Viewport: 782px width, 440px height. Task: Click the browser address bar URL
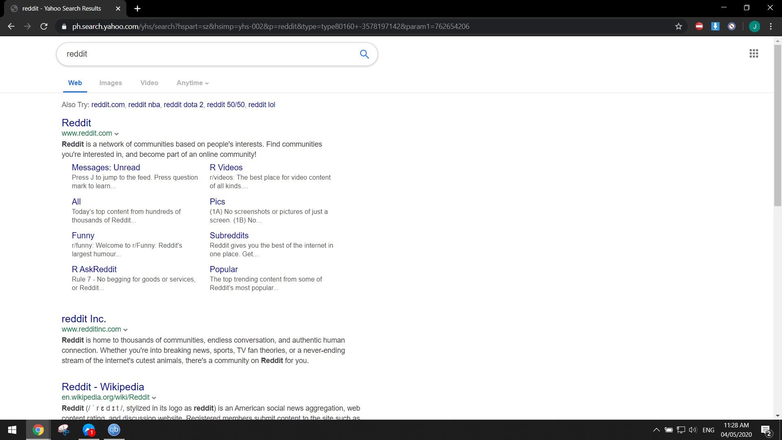click(x=270, y=26)
